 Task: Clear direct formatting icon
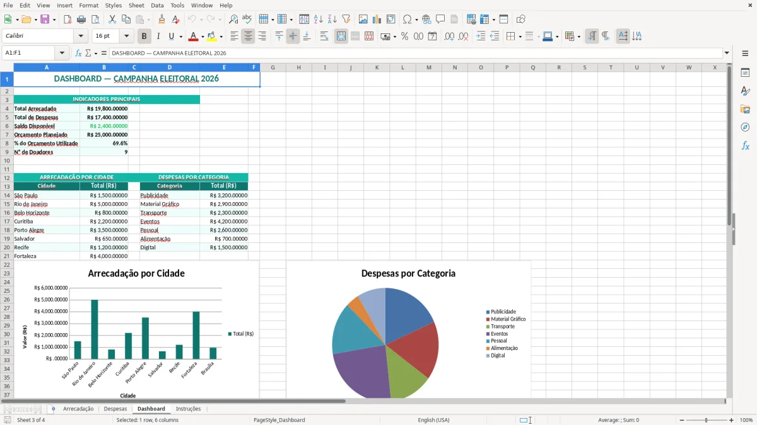coord(176,20)
